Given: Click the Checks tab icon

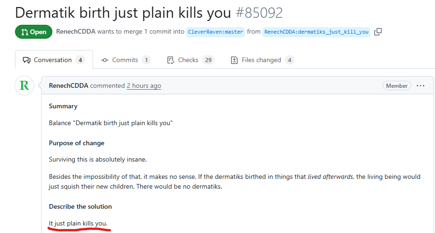Looking at the screenshot, I should tap(171, 60).
